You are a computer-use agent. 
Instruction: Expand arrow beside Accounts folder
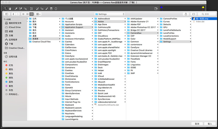[92, 21]
